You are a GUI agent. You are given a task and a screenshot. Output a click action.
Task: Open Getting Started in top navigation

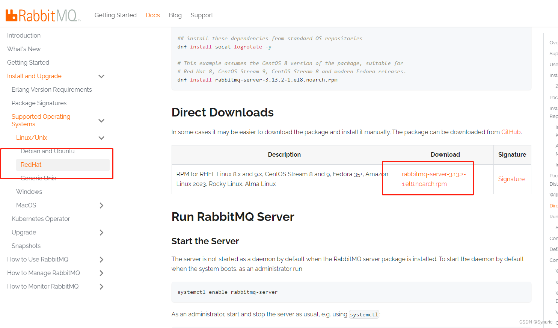[116, 15]
